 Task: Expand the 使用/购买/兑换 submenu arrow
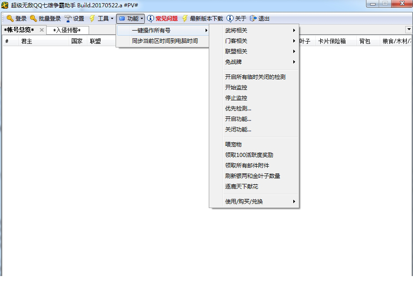294,202
